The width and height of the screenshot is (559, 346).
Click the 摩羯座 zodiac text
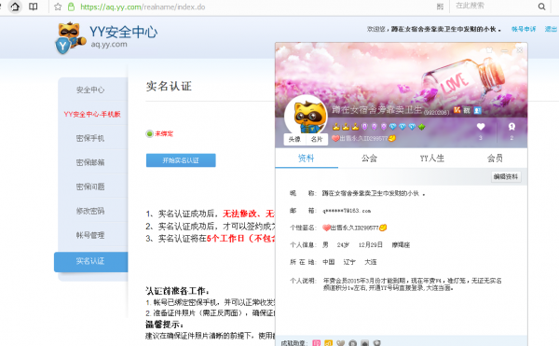point(401,244)
